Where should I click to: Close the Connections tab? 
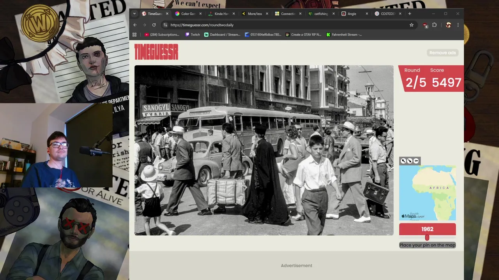coord(300,14)
